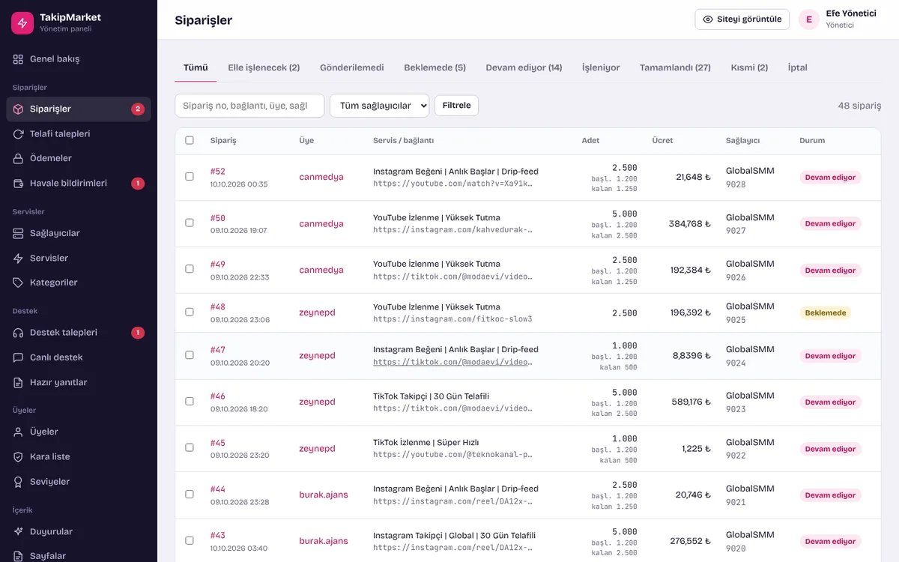The image size is (899, 562).
Task: Open the Tamamlandı (27) tab
Action: pos(675,67)
